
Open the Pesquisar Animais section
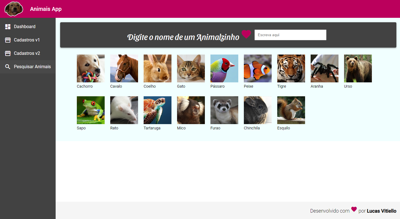coord(32,67)
